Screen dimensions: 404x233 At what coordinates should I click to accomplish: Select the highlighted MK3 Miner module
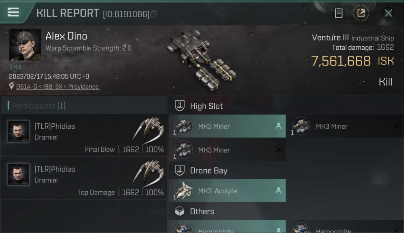pos(227,126)
